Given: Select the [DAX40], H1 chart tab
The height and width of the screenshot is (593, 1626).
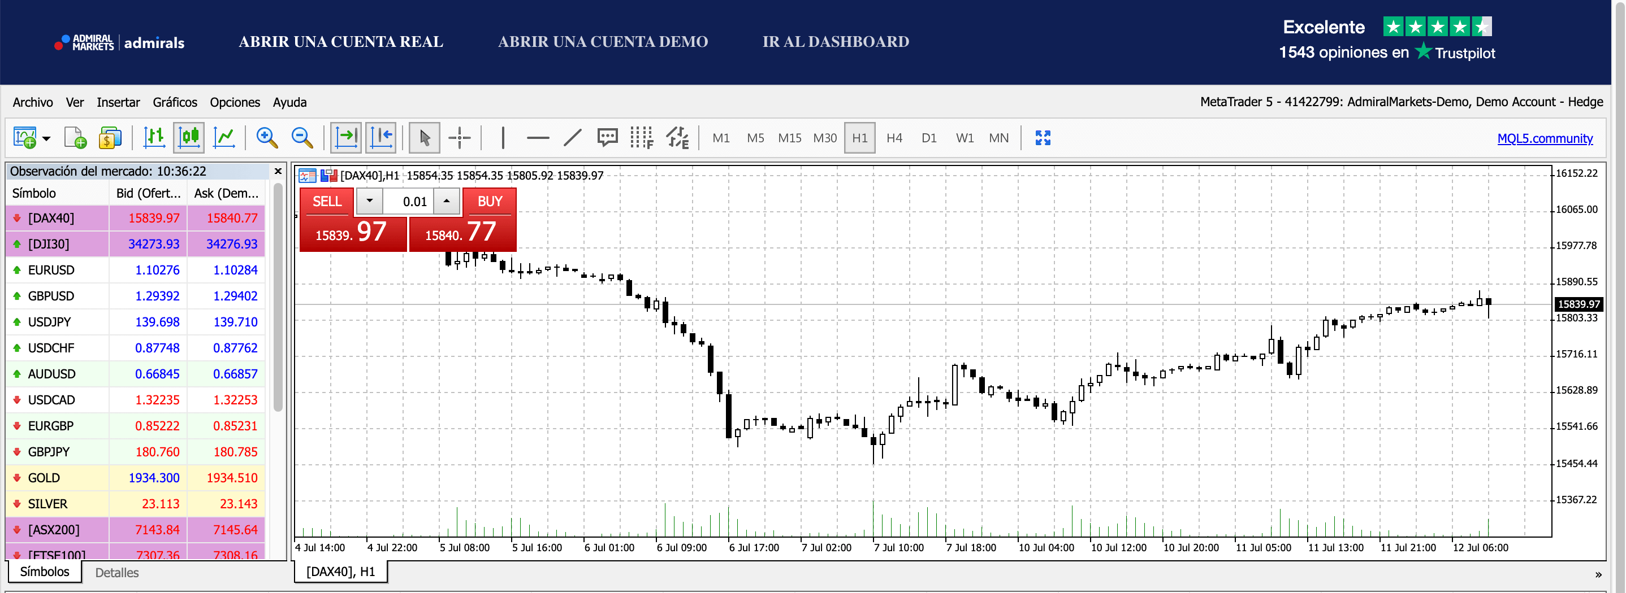Looking at the screenshot, I should point(340,572).
